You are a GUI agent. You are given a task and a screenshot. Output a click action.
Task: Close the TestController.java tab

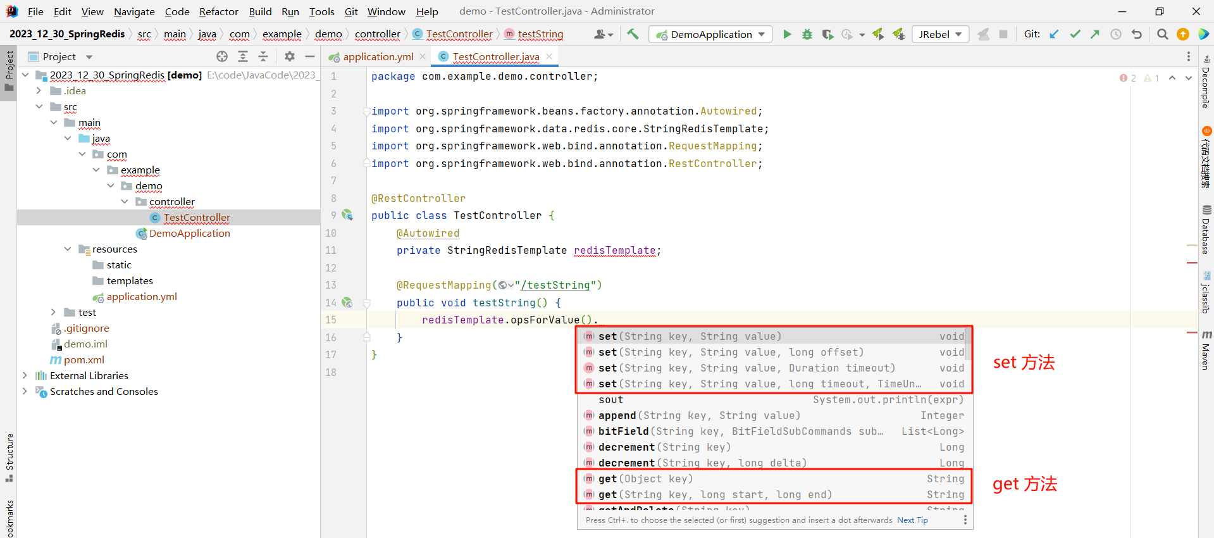[x=549, y=56]
